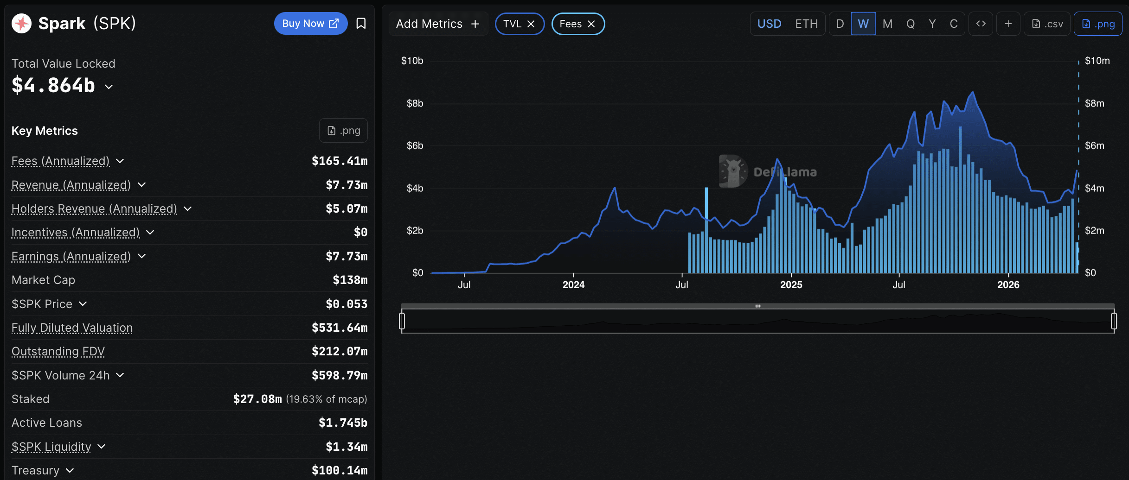Click right handle of chart range slider

coord(1114,321)
